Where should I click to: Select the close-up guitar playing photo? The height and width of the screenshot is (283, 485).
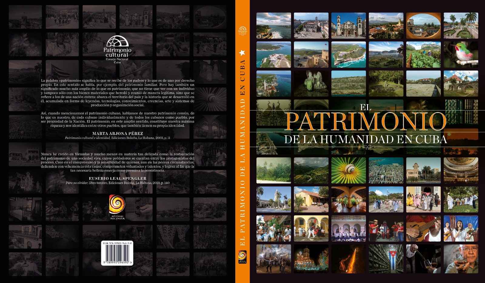click(423, 229)
